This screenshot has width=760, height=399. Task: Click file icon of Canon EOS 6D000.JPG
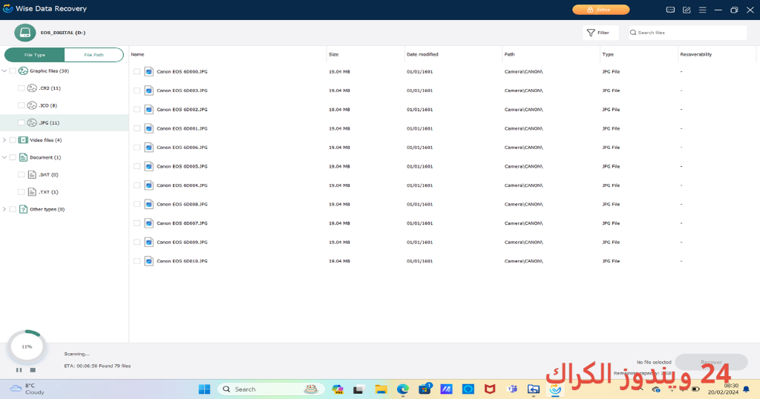point(148,72)
